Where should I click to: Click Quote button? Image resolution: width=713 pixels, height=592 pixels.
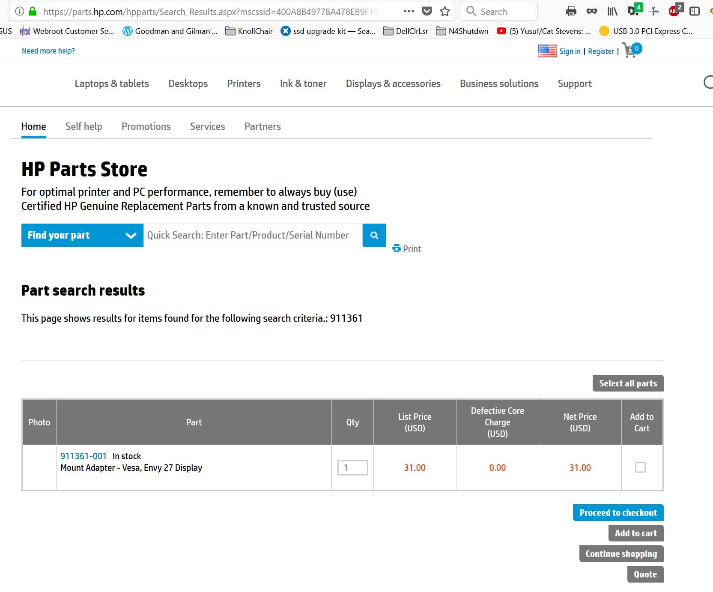[x=645, y=574]
